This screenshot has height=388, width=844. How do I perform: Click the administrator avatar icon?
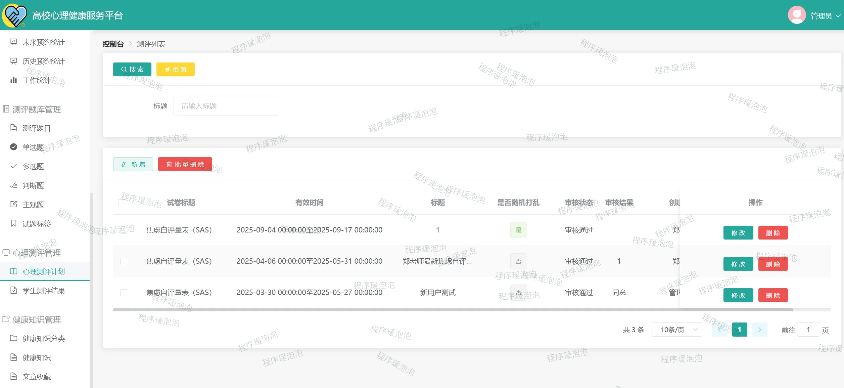(x=797, y=15)
